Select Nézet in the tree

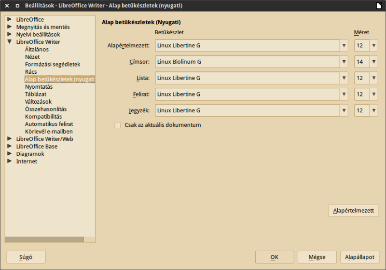32,57
